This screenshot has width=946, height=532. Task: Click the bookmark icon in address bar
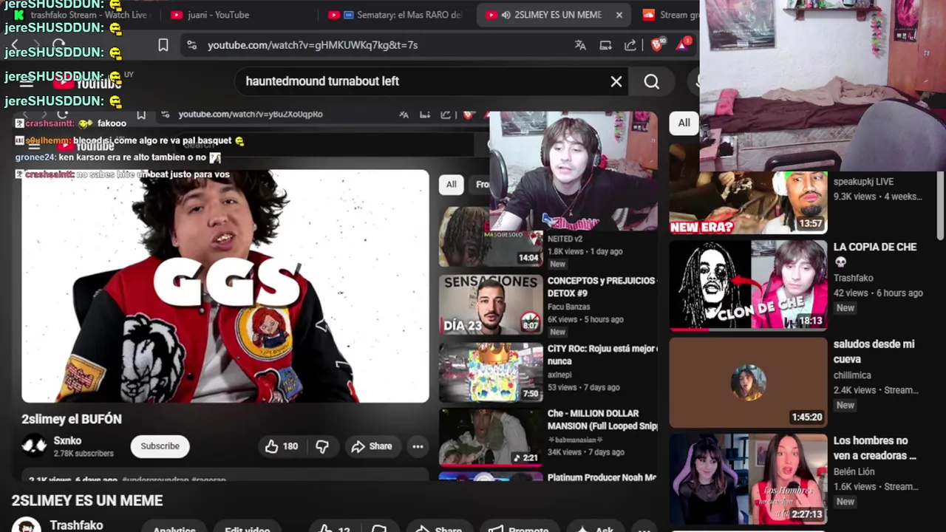point(163,45)
